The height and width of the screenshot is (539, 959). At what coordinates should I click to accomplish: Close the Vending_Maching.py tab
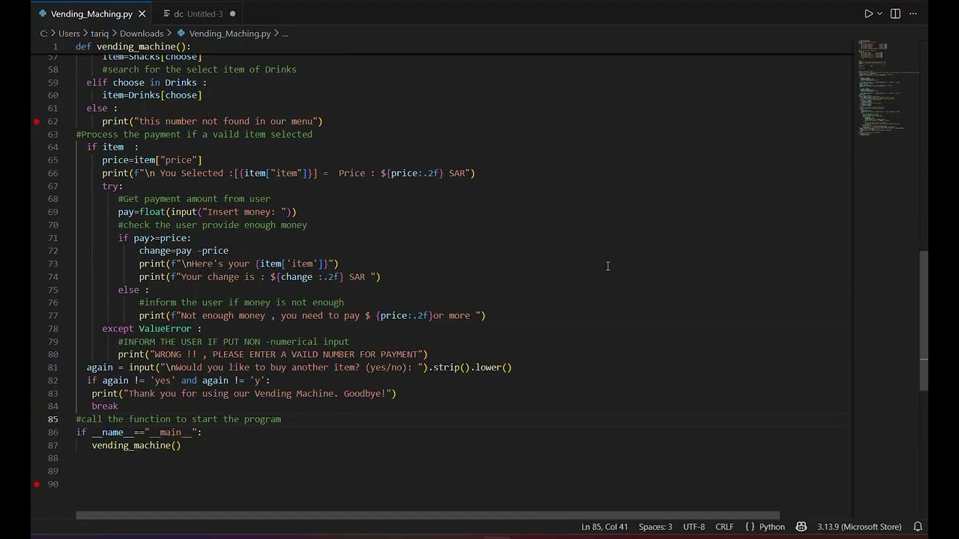coord(142,13)
